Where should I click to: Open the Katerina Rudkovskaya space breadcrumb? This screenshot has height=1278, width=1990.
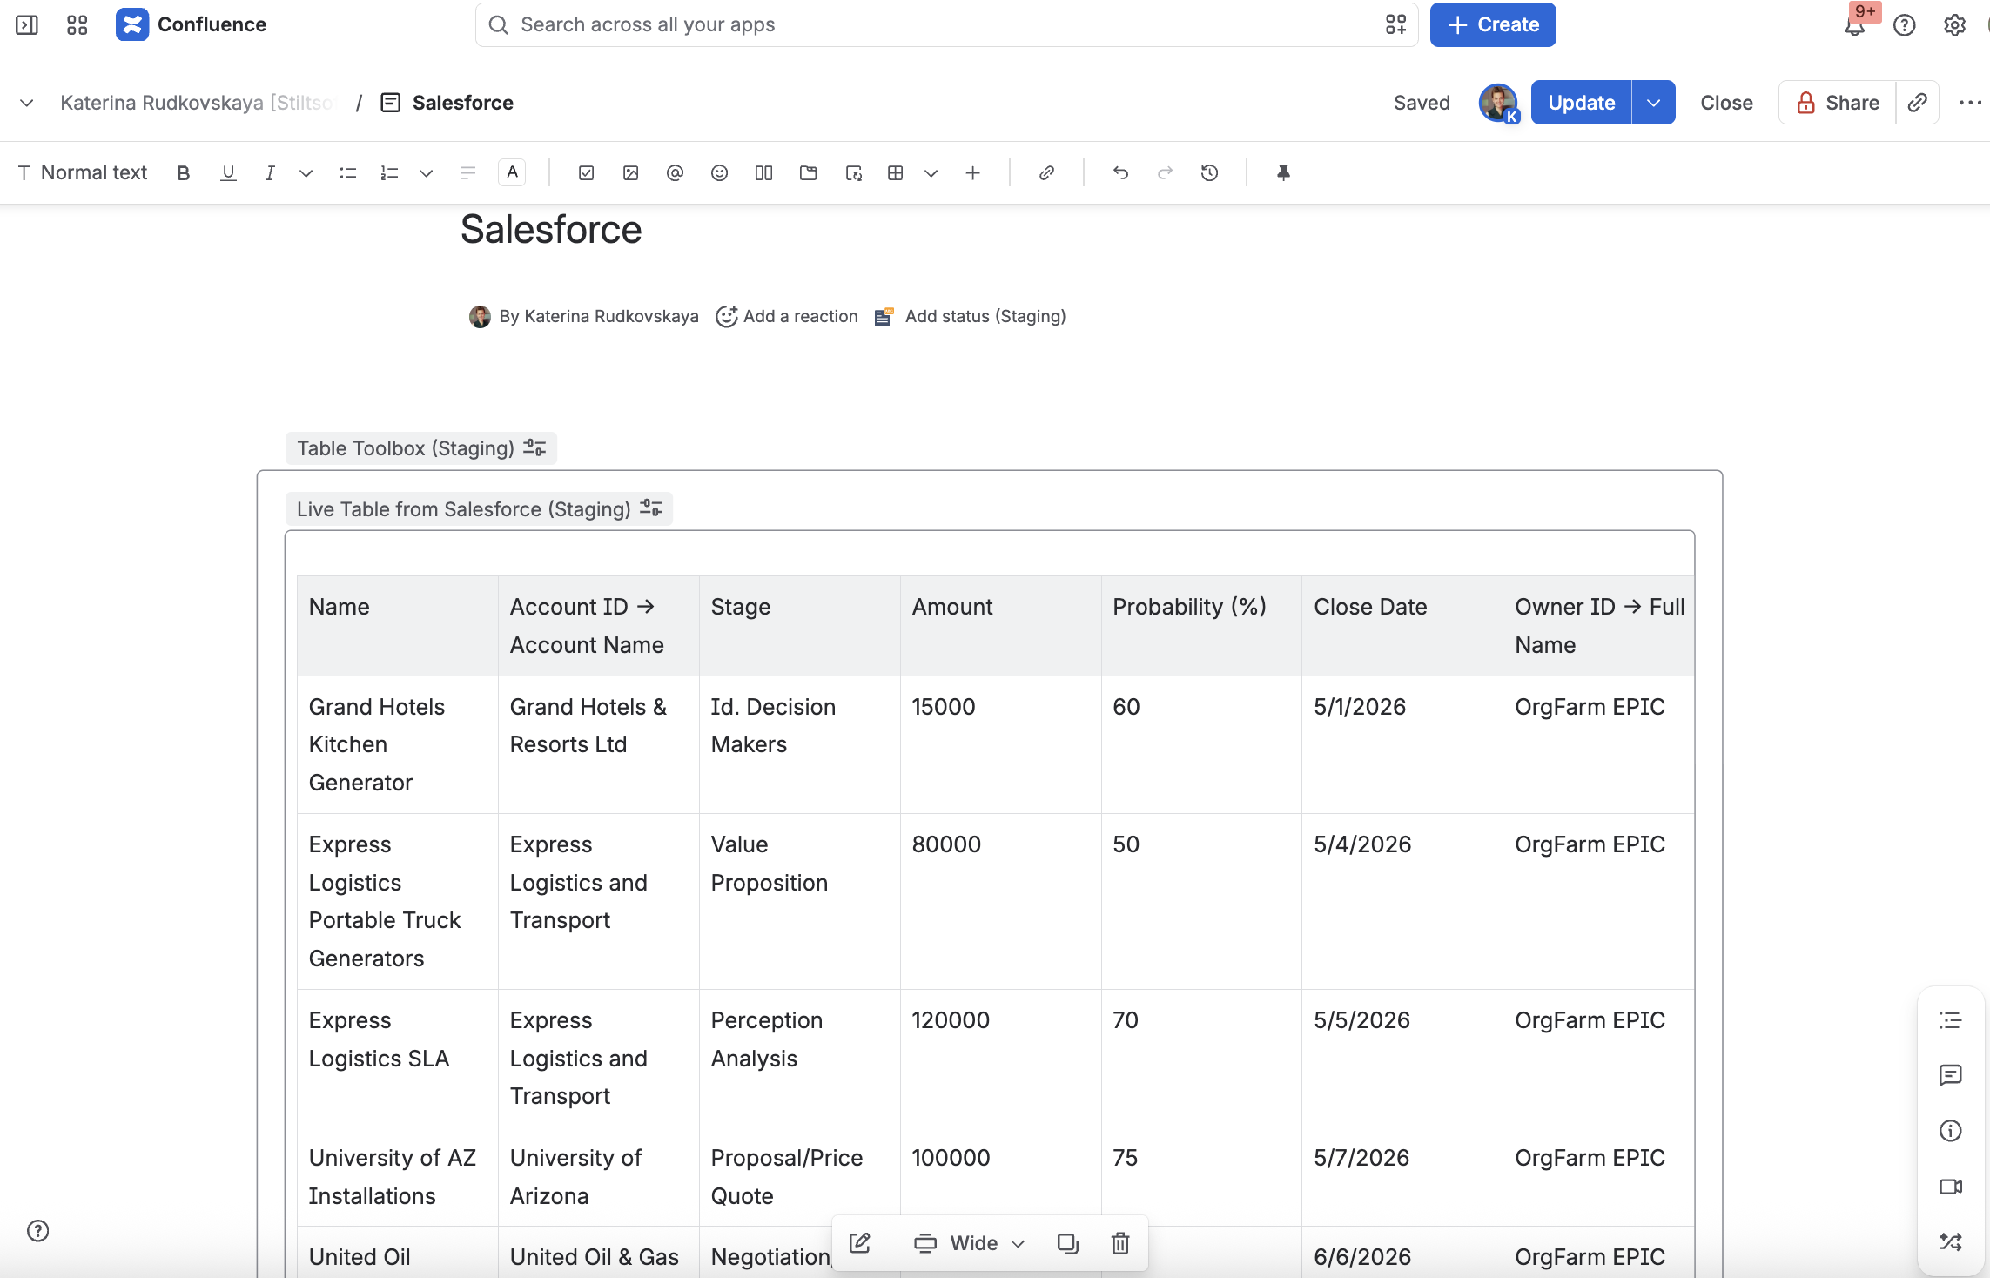tap(197, 103)
